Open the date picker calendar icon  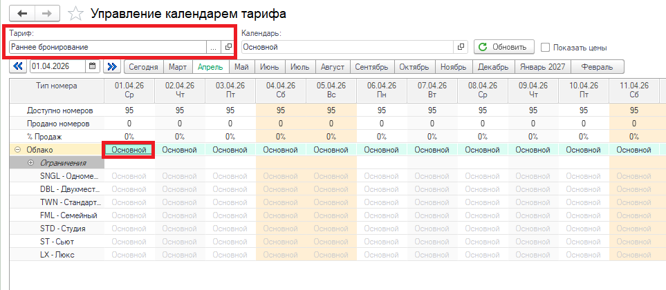click(92, 67)
